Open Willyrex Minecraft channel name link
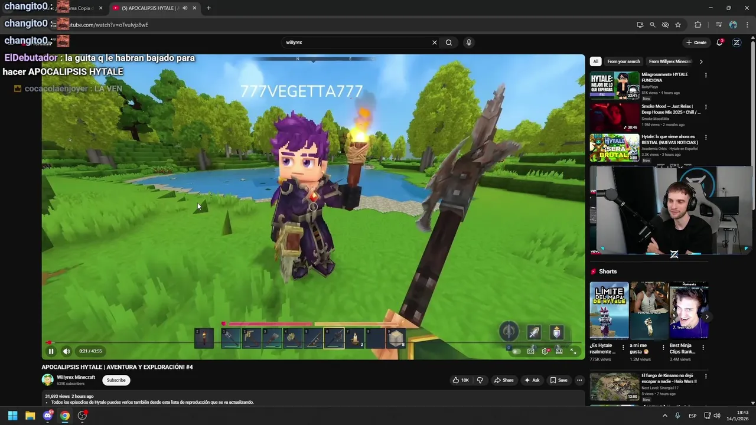 [76, 377]
